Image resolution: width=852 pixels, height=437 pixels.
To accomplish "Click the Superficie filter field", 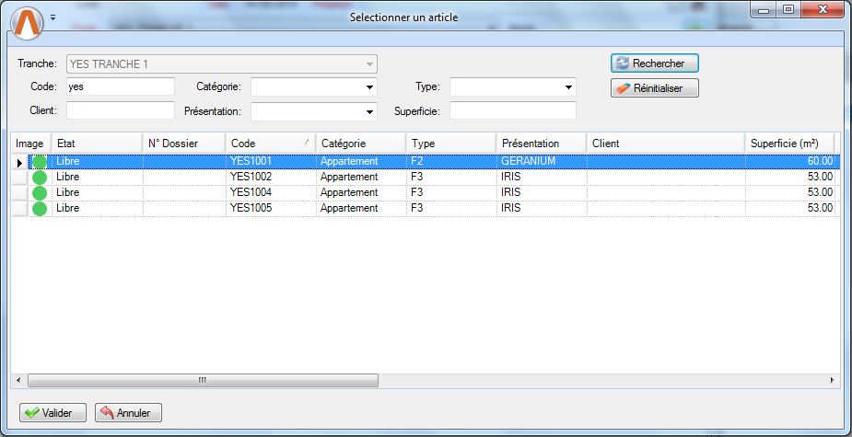I will pos(512,110).
